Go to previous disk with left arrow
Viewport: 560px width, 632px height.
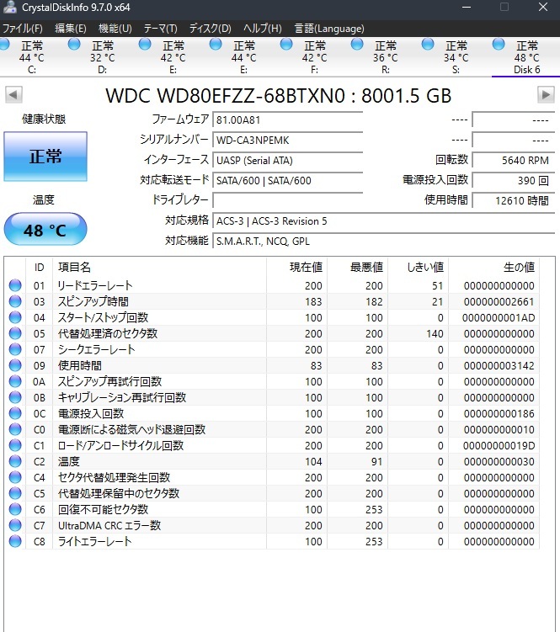[13, 96]
